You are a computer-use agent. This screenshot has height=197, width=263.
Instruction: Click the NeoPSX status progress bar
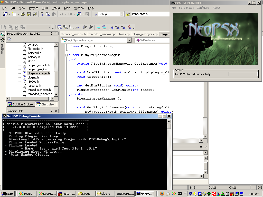[243, 74]
